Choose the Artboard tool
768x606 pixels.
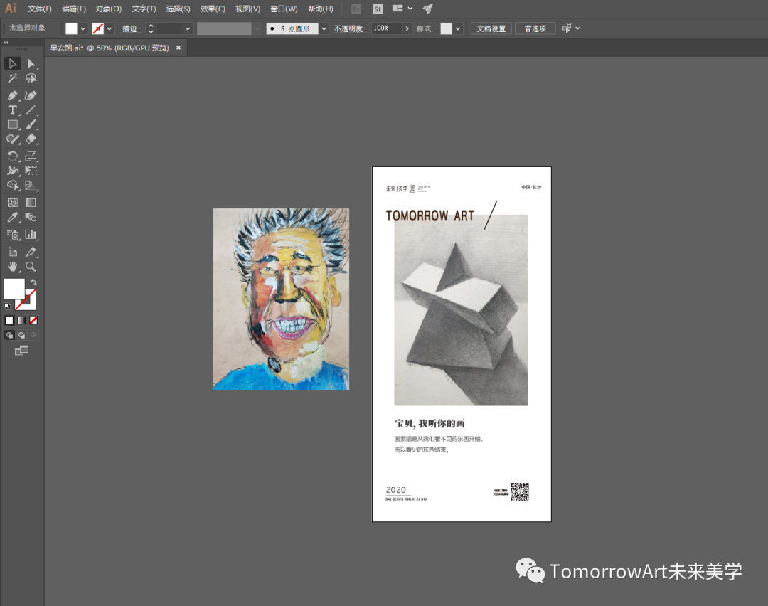point(13,253)
